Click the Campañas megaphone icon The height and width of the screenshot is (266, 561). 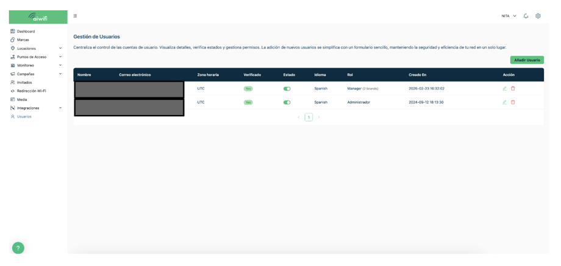pos(13,74)
